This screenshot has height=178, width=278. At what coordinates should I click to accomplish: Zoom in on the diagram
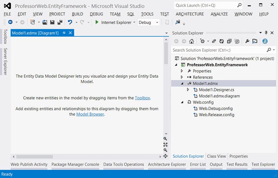[165, 139]
